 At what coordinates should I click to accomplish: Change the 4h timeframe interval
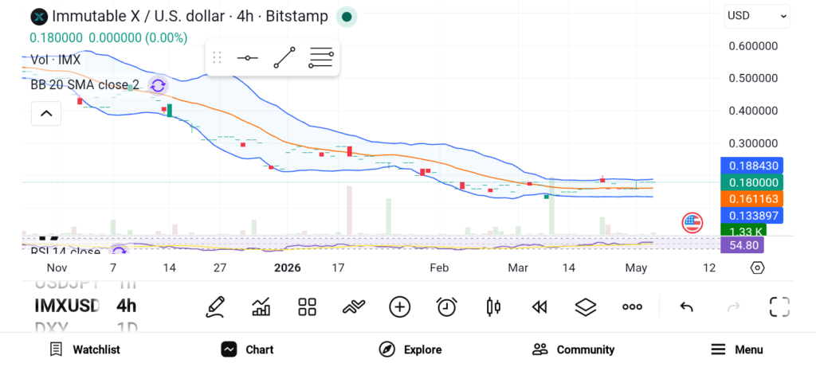(127, 306)
